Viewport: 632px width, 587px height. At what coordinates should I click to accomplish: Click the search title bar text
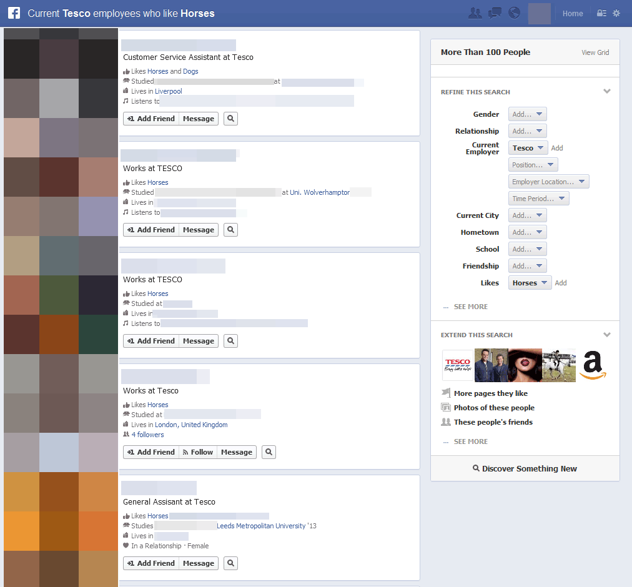click(121, 13)
